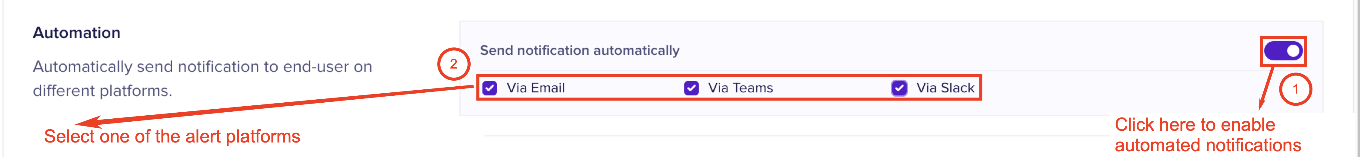Image resolution: width=1360 pixels, height=157 pixels.
Task: Click the Via Slack label text
Action: click(945, 88)
